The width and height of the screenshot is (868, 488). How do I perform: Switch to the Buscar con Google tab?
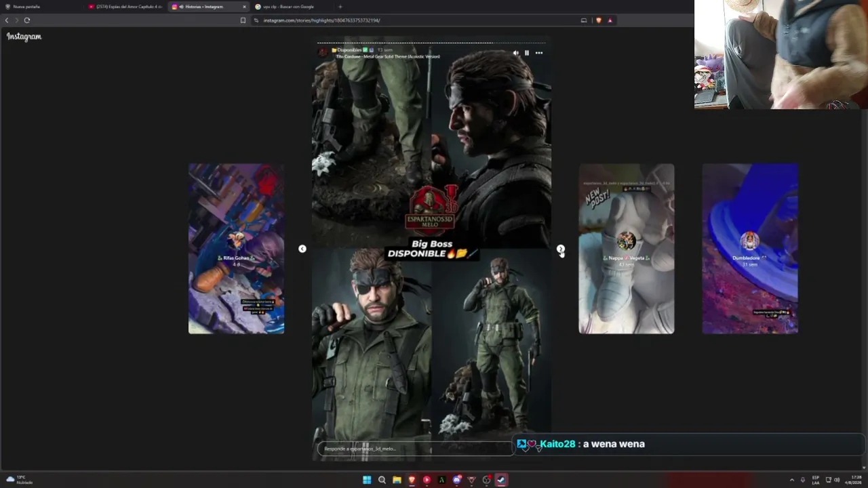click(292, 7)
